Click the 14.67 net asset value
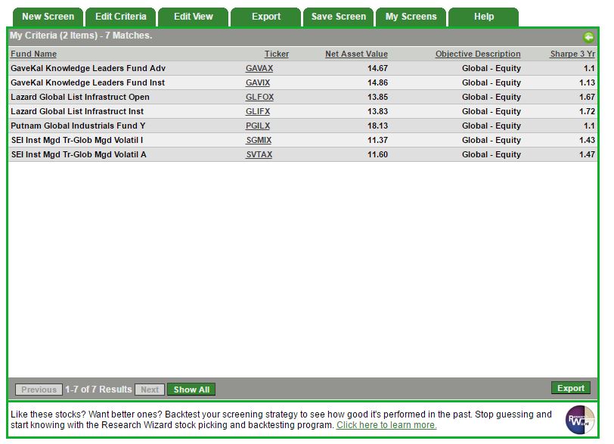 click(x=377, y=69)
